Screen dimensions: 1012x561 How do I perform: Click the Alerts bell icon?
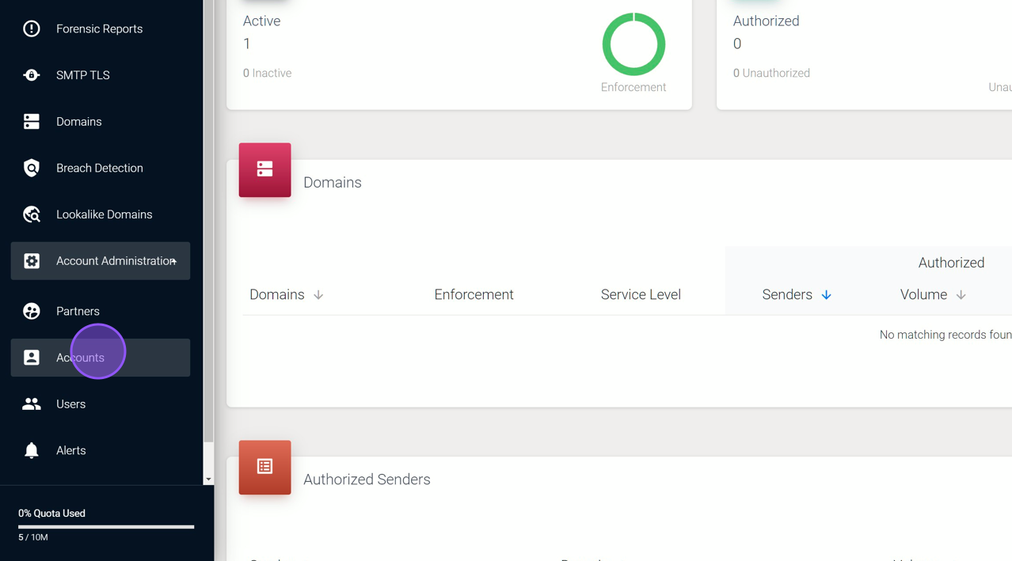[x=31, y=449]
